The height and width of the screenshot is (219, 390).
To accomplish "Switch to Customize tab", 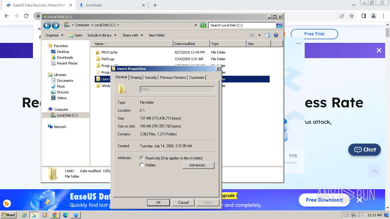I will click(x=197, y=78).
